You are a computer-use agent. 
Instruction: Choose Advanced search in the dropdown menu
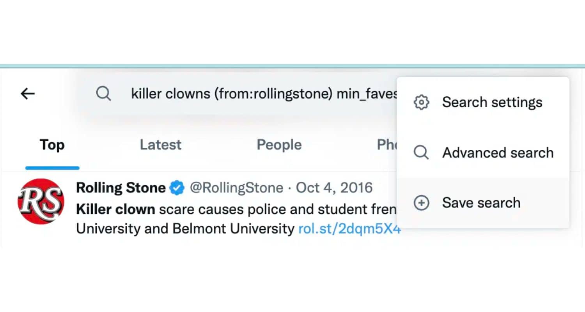[x=483, y=152]
